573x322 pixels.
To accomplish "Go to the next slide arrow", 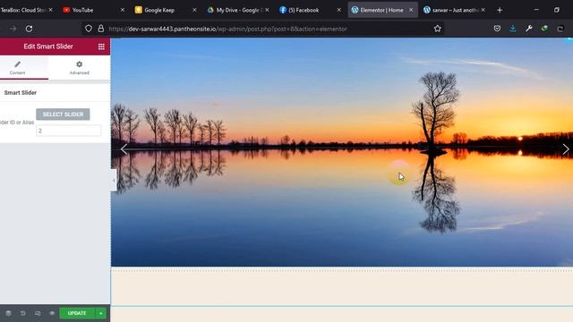I will coord(565,149).
